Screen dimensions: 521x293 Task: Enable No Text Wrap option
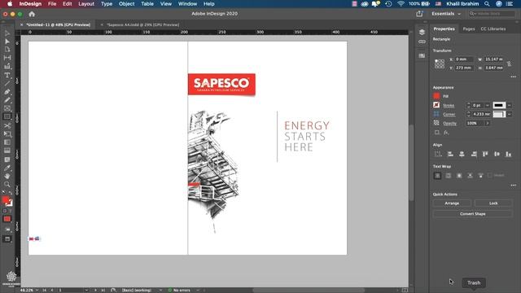pos(437,176)
